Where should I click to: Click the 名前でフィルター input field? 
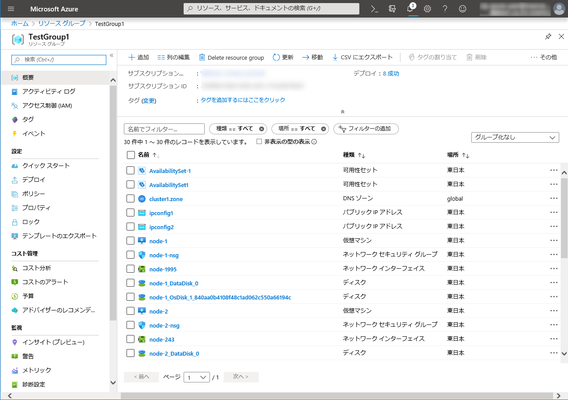click(x=164, y=129)
